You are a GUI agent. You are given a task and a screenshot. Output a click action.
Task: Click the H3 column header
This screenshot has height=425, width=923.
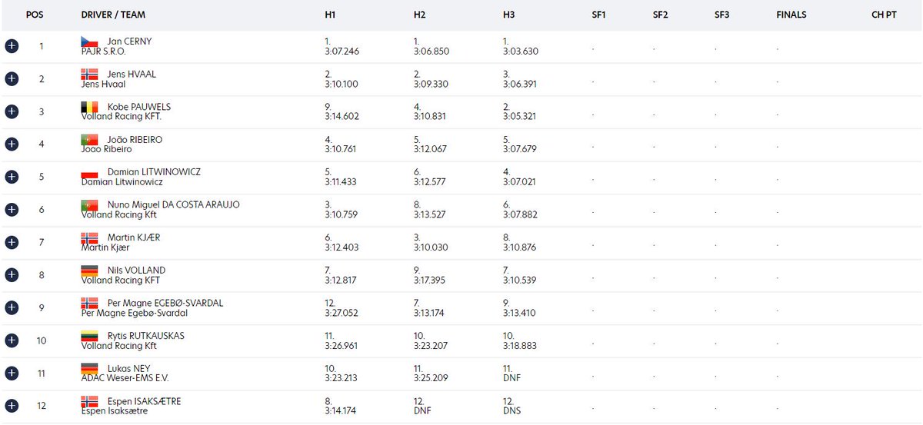(508, 15)
